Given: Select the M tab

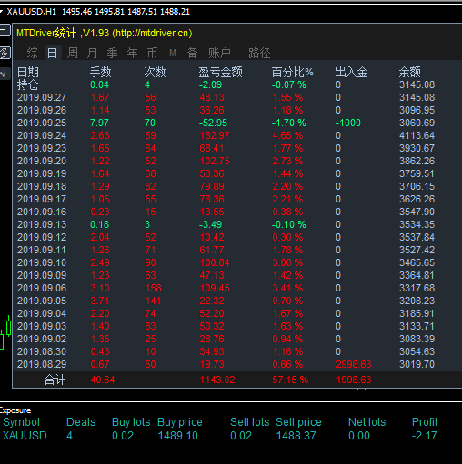Looking at the screenshot, I should (173, 54).
